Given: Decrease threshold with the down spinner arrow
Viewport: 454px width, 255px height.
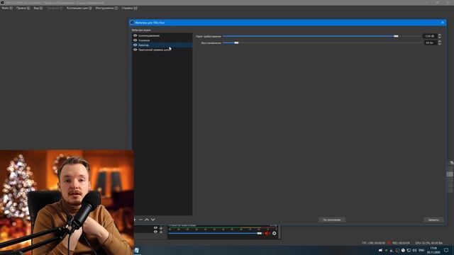Looking at the screenshot, I should pyautogui.click(x=440, y=38).
